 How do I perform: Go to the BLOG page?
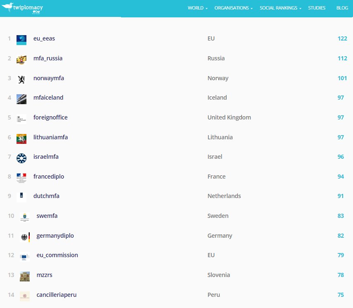click(342, 8)
